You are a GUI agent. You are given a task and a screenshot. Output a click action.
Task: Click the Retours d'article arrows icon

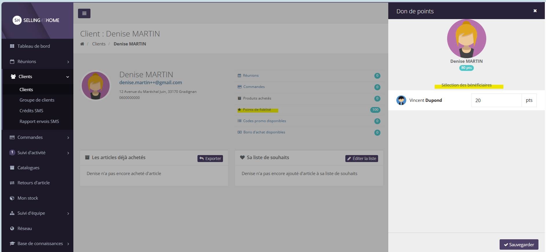12,183
